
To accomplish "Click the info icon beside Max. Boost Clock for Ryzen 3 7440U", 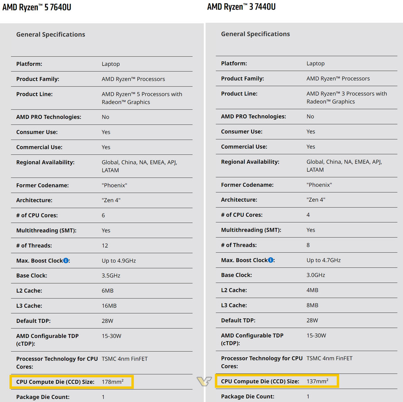I will tap(271, 260).
